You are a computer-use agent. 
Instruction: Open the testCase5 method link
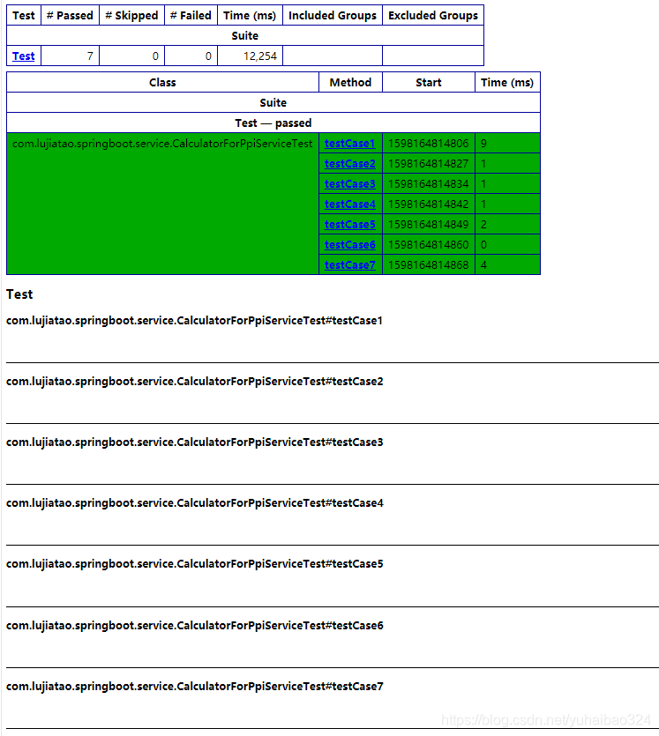pyautogui.click(x=350, y=225)
